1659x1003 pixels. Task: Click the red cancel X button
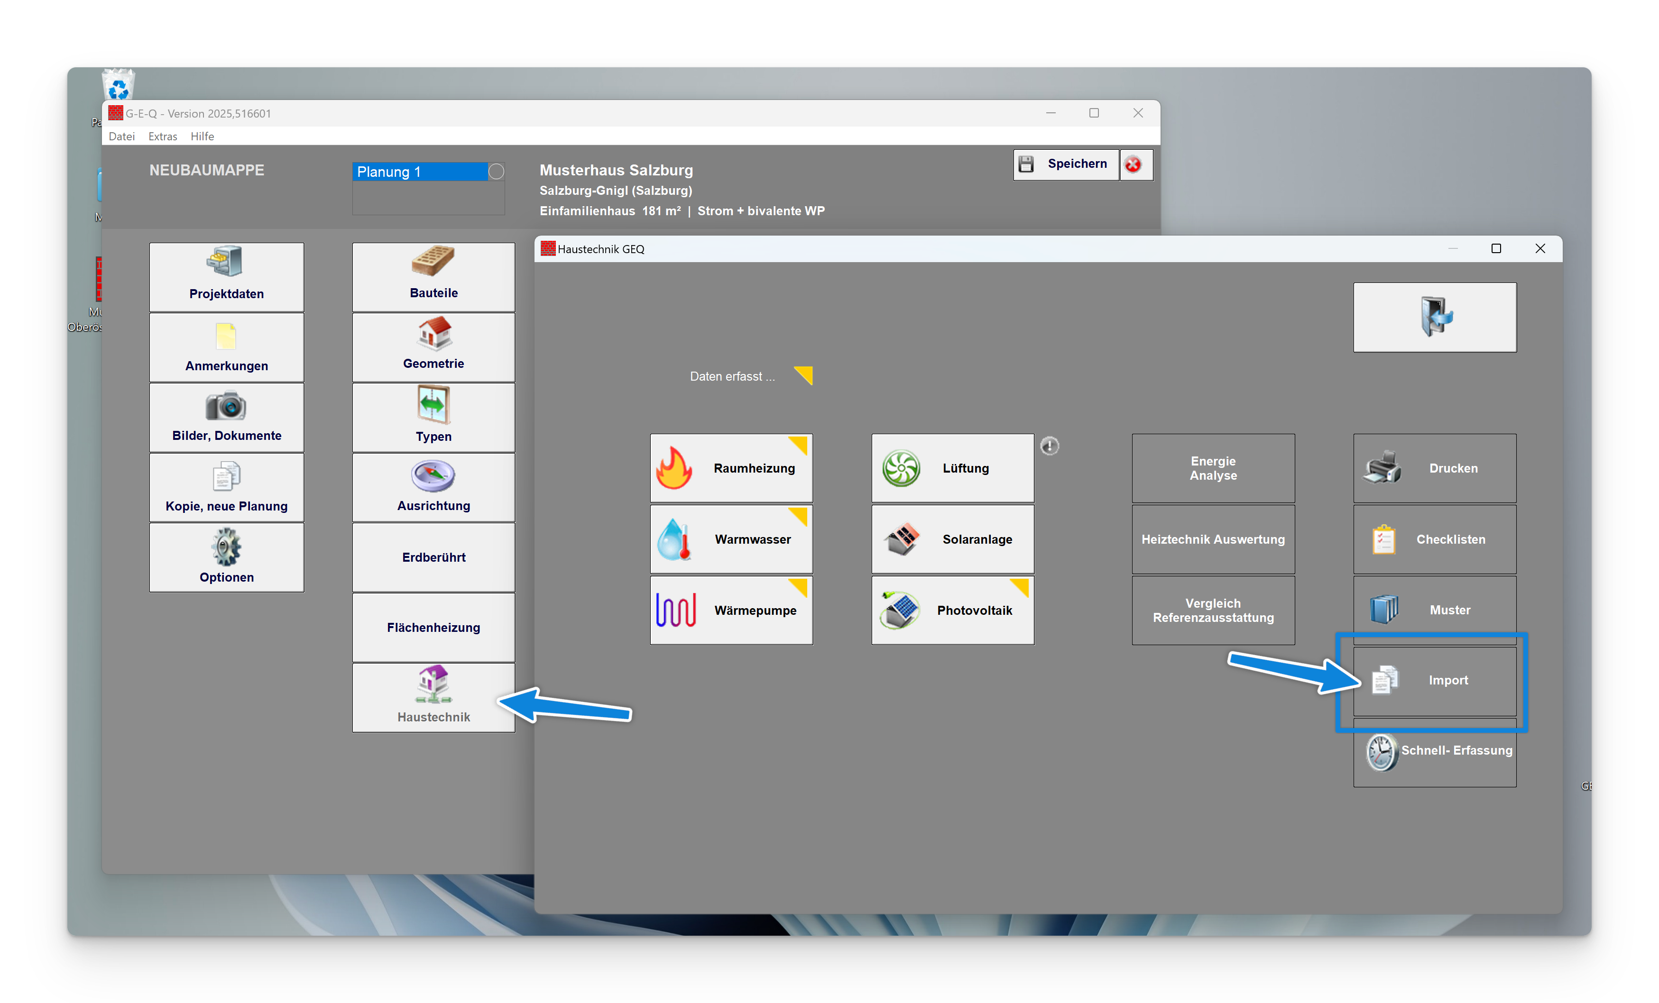[x=1134, y=164]
